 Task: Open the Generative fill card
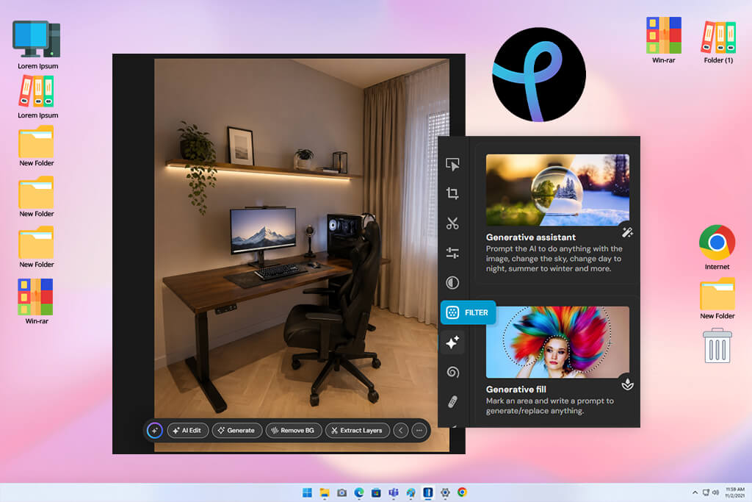557,361
